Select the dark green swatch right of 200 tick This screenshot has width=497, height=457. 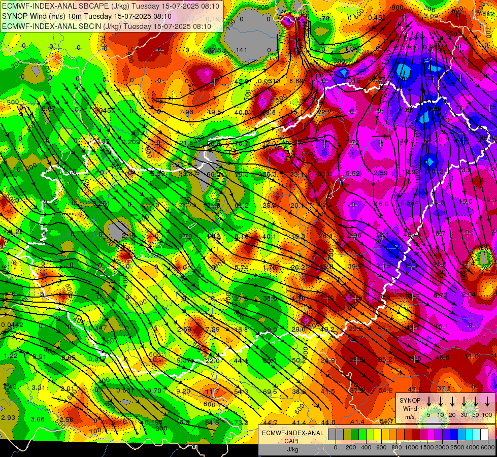pos(355,434)
